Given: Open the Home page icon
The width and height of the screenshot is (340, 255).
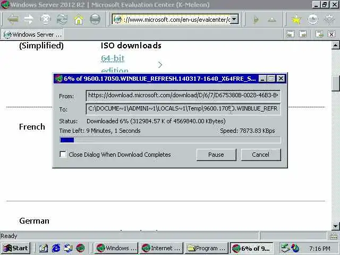Looking at the screenshot, I should (x=79, y=20).
